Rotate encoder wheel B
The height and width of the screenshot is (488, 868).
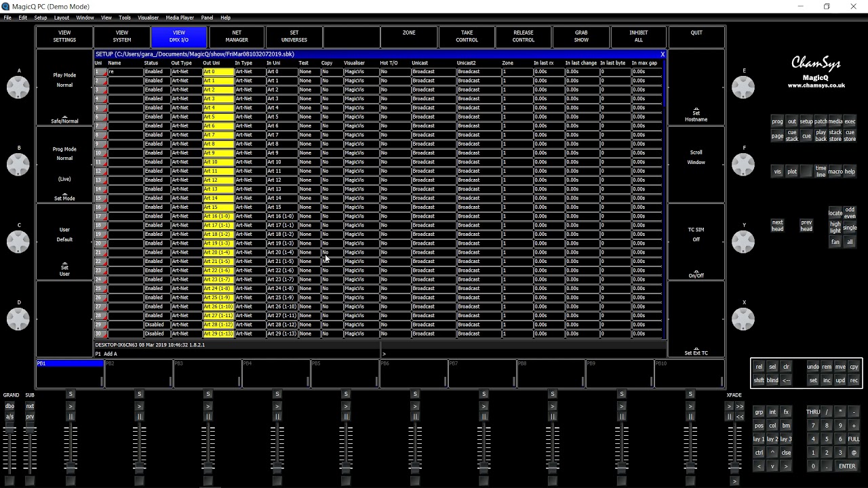pyautogui.click(x=18, y=164)
